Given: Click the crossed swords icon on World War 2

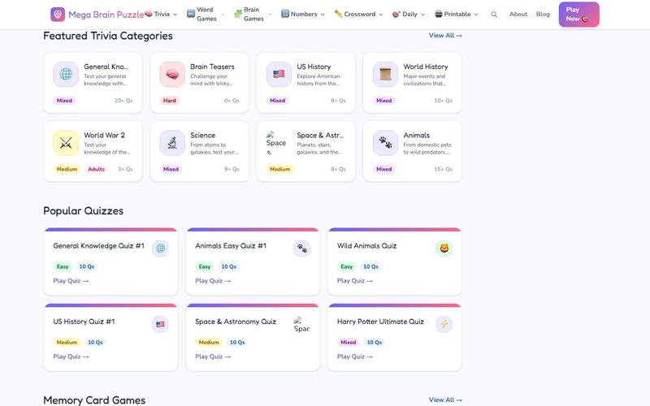Looking at the screenshot, I should click(x=66, y=143).
